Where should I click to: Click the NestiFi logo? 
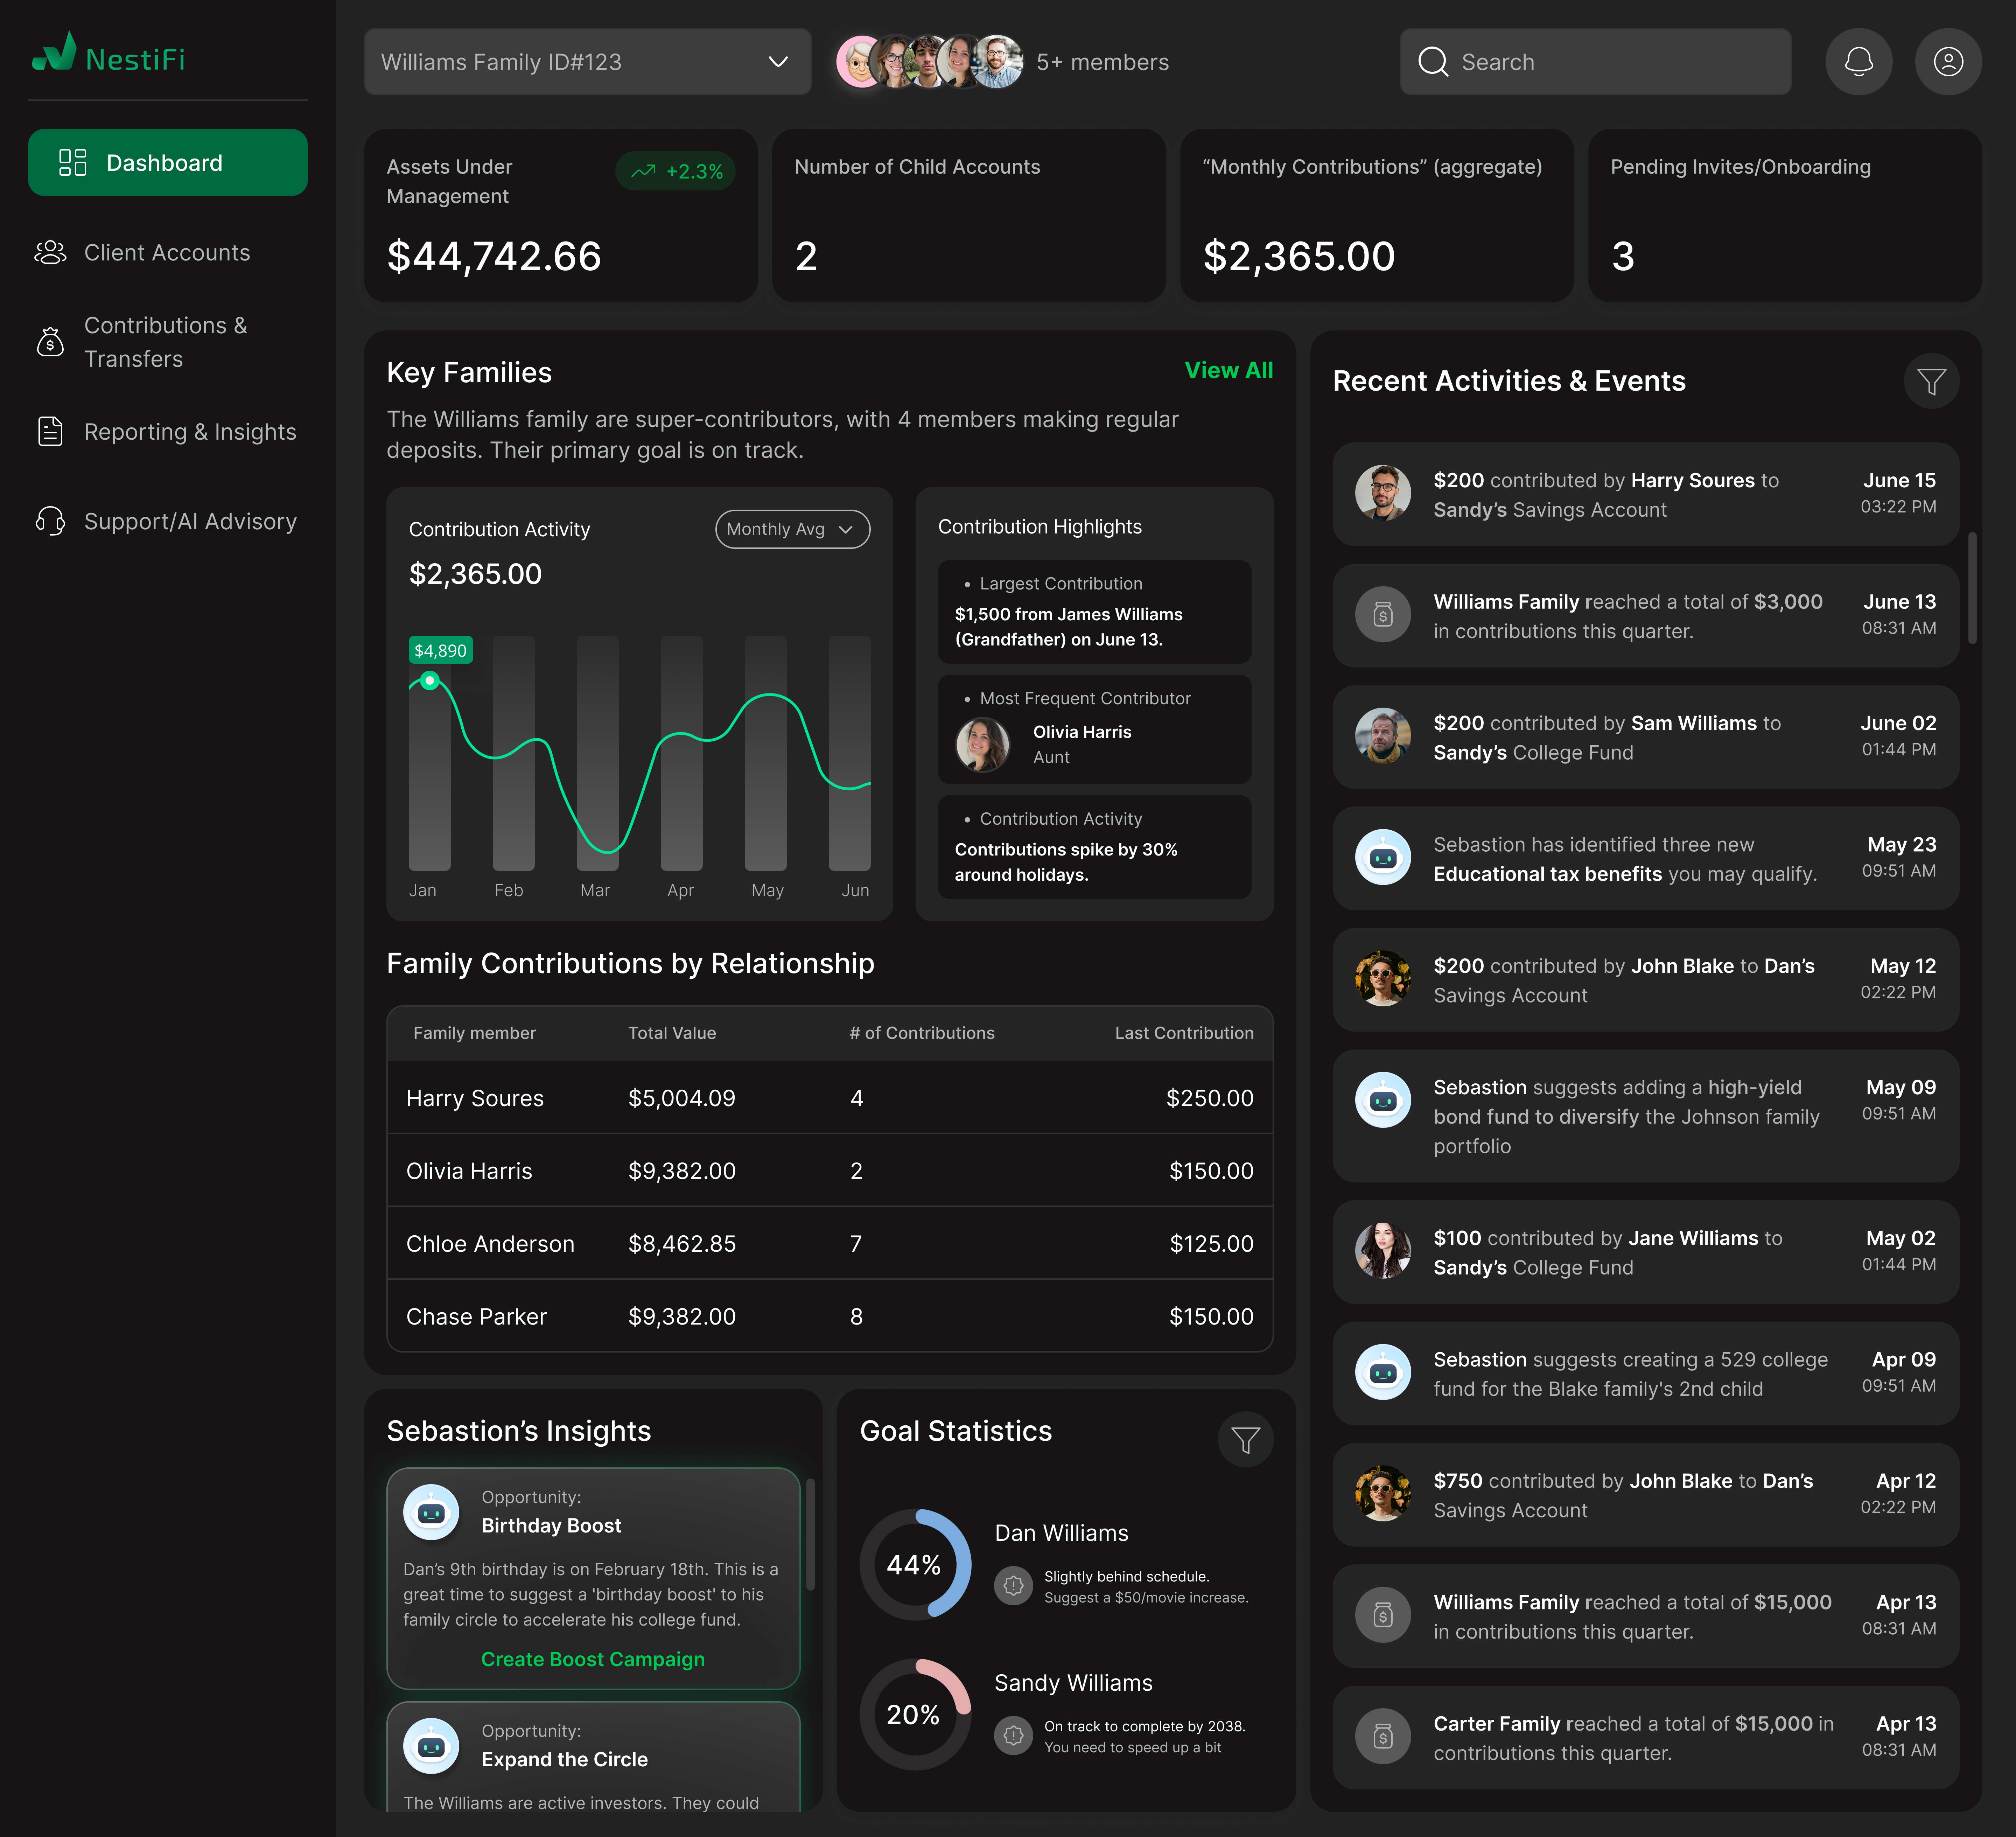click(108, 56)
